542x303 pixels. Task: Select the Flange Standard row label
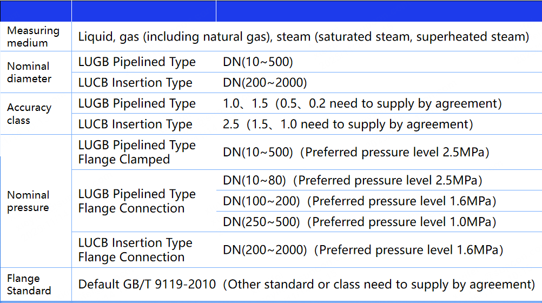click(29, 285)
